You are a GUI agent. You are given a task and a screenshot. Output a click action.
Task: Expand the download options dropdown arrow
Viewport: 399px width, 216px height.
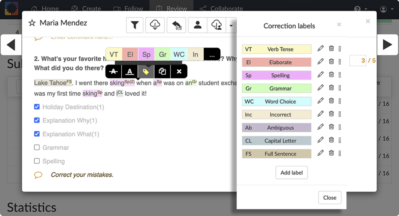coord(232,25)
